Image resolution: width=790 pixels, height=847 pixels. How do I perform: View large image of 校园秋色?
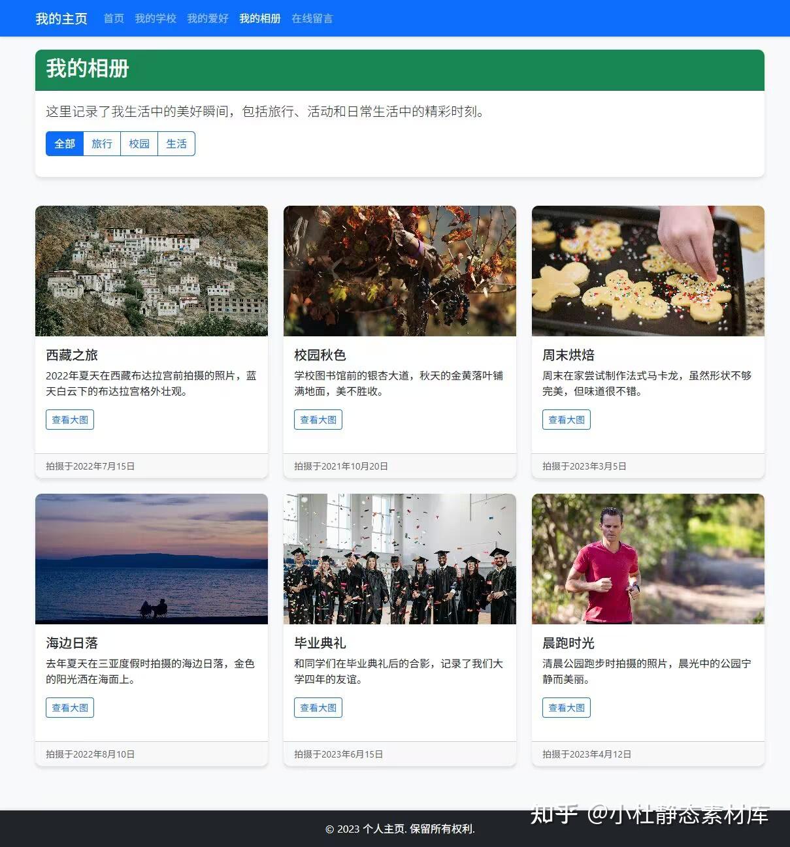(318, 419)
